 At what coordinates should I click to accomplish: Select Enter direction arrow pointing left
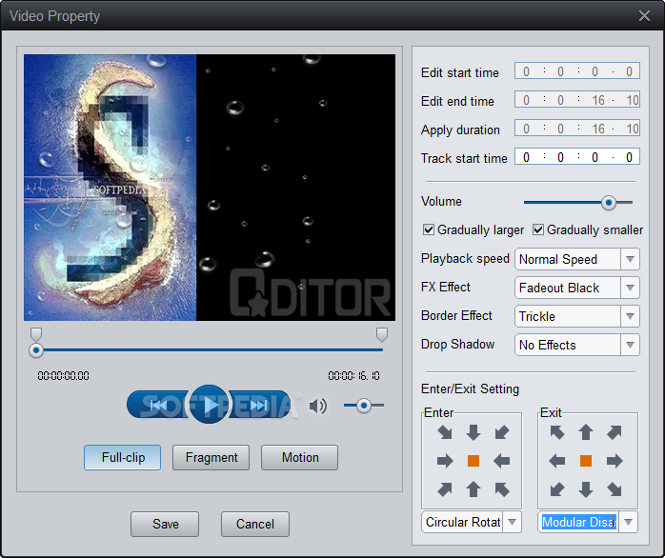click(502, 461)
